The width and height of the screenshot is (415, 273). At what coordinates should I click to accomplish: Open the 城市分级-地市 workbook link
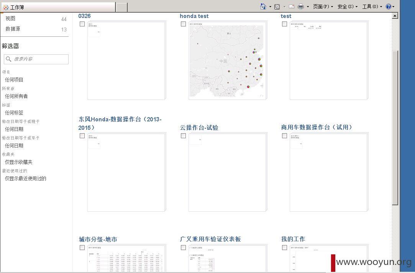pyautogui.click(x=98, y=239)
